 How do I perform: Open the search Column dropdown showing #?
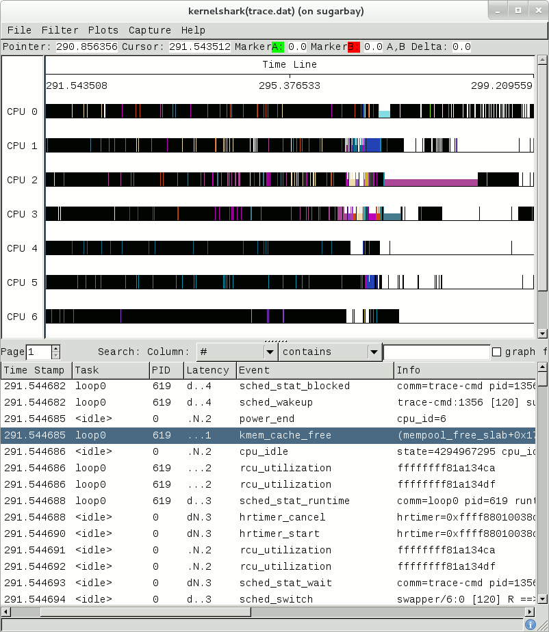(236, 352)
